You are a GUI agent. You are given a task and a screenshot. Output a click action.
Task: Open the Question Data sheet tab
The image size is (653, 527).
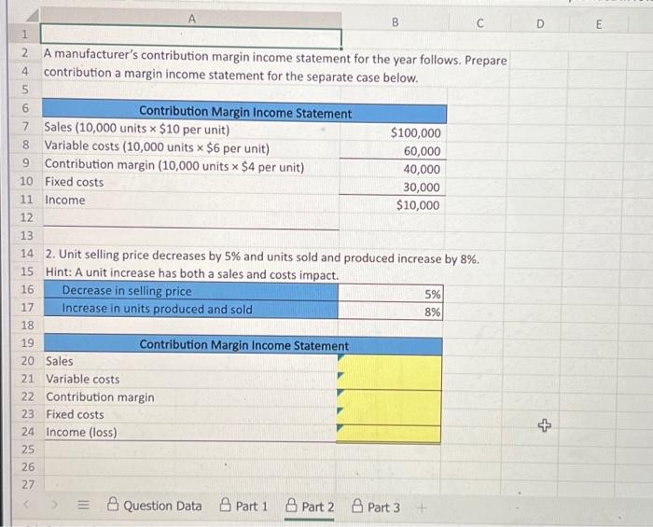click(155, 506)
